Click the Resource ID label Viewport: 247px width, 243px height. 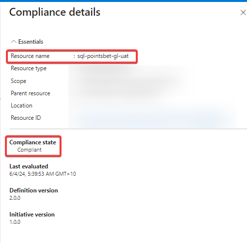[26, 118]
